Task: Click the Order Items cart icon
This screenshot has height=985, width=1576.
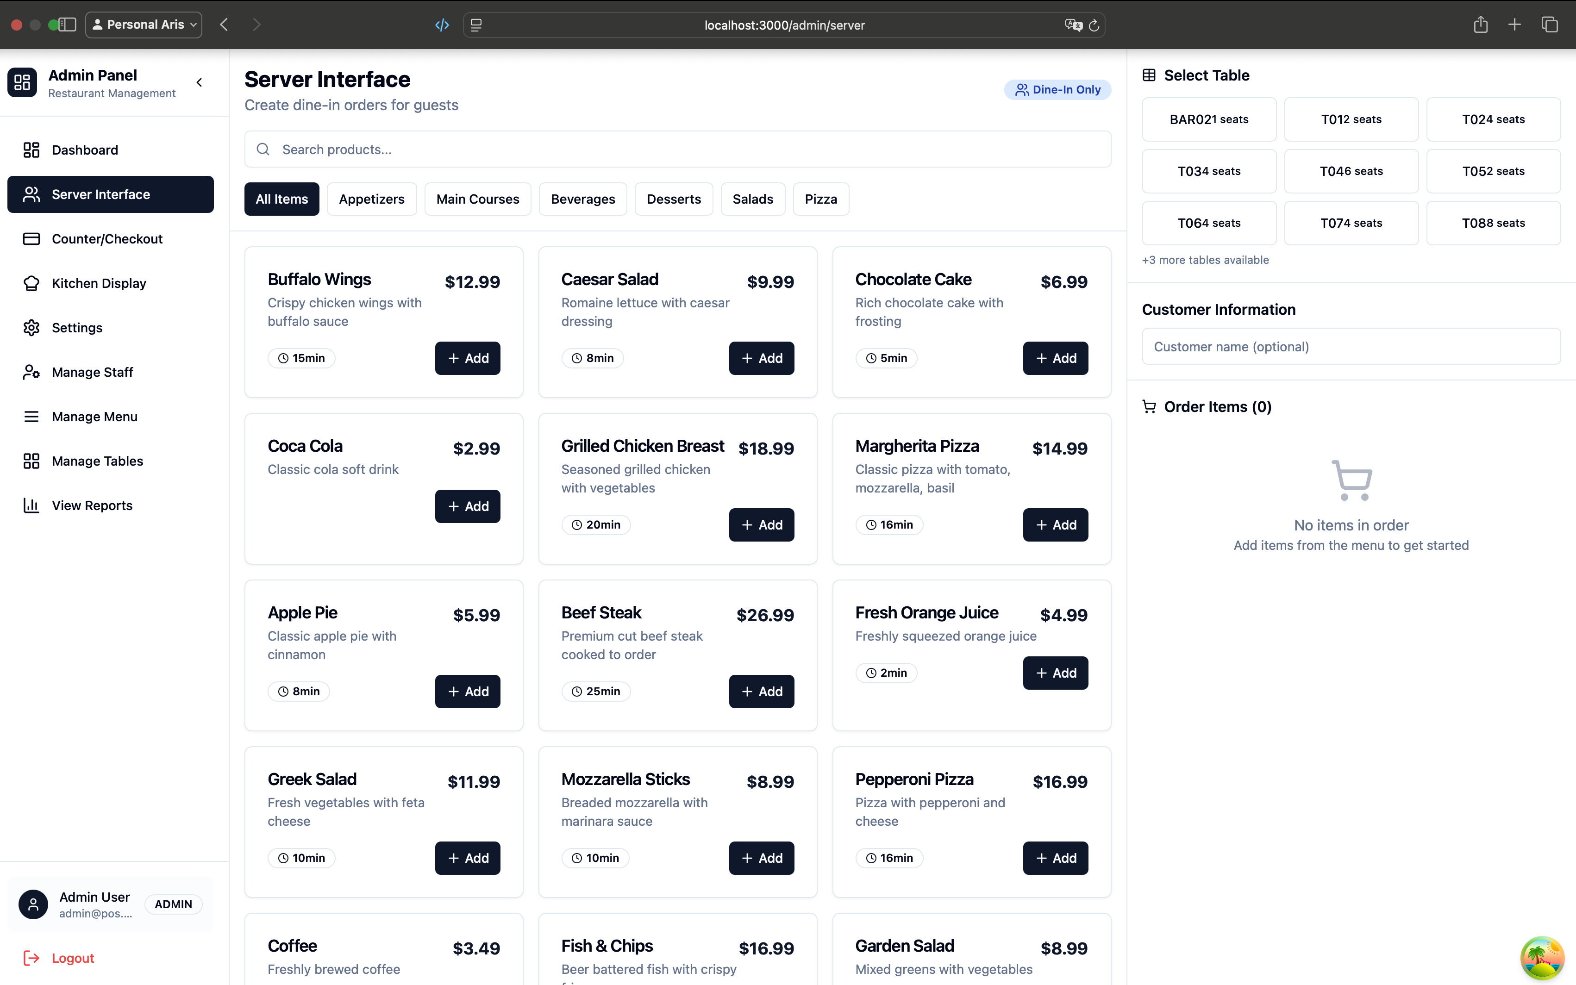Action: pyautogui.click(x=1149, y=406)
